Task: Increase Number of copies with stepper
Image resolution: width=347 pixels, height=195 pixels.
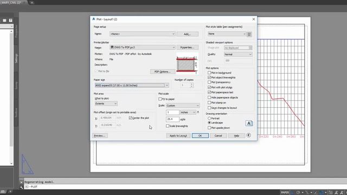Action: (191, 84)
